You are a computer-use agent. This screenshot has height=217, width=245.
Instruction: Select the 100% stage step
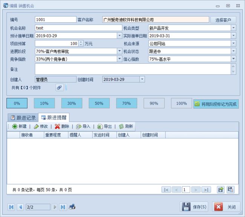point(181,103)
